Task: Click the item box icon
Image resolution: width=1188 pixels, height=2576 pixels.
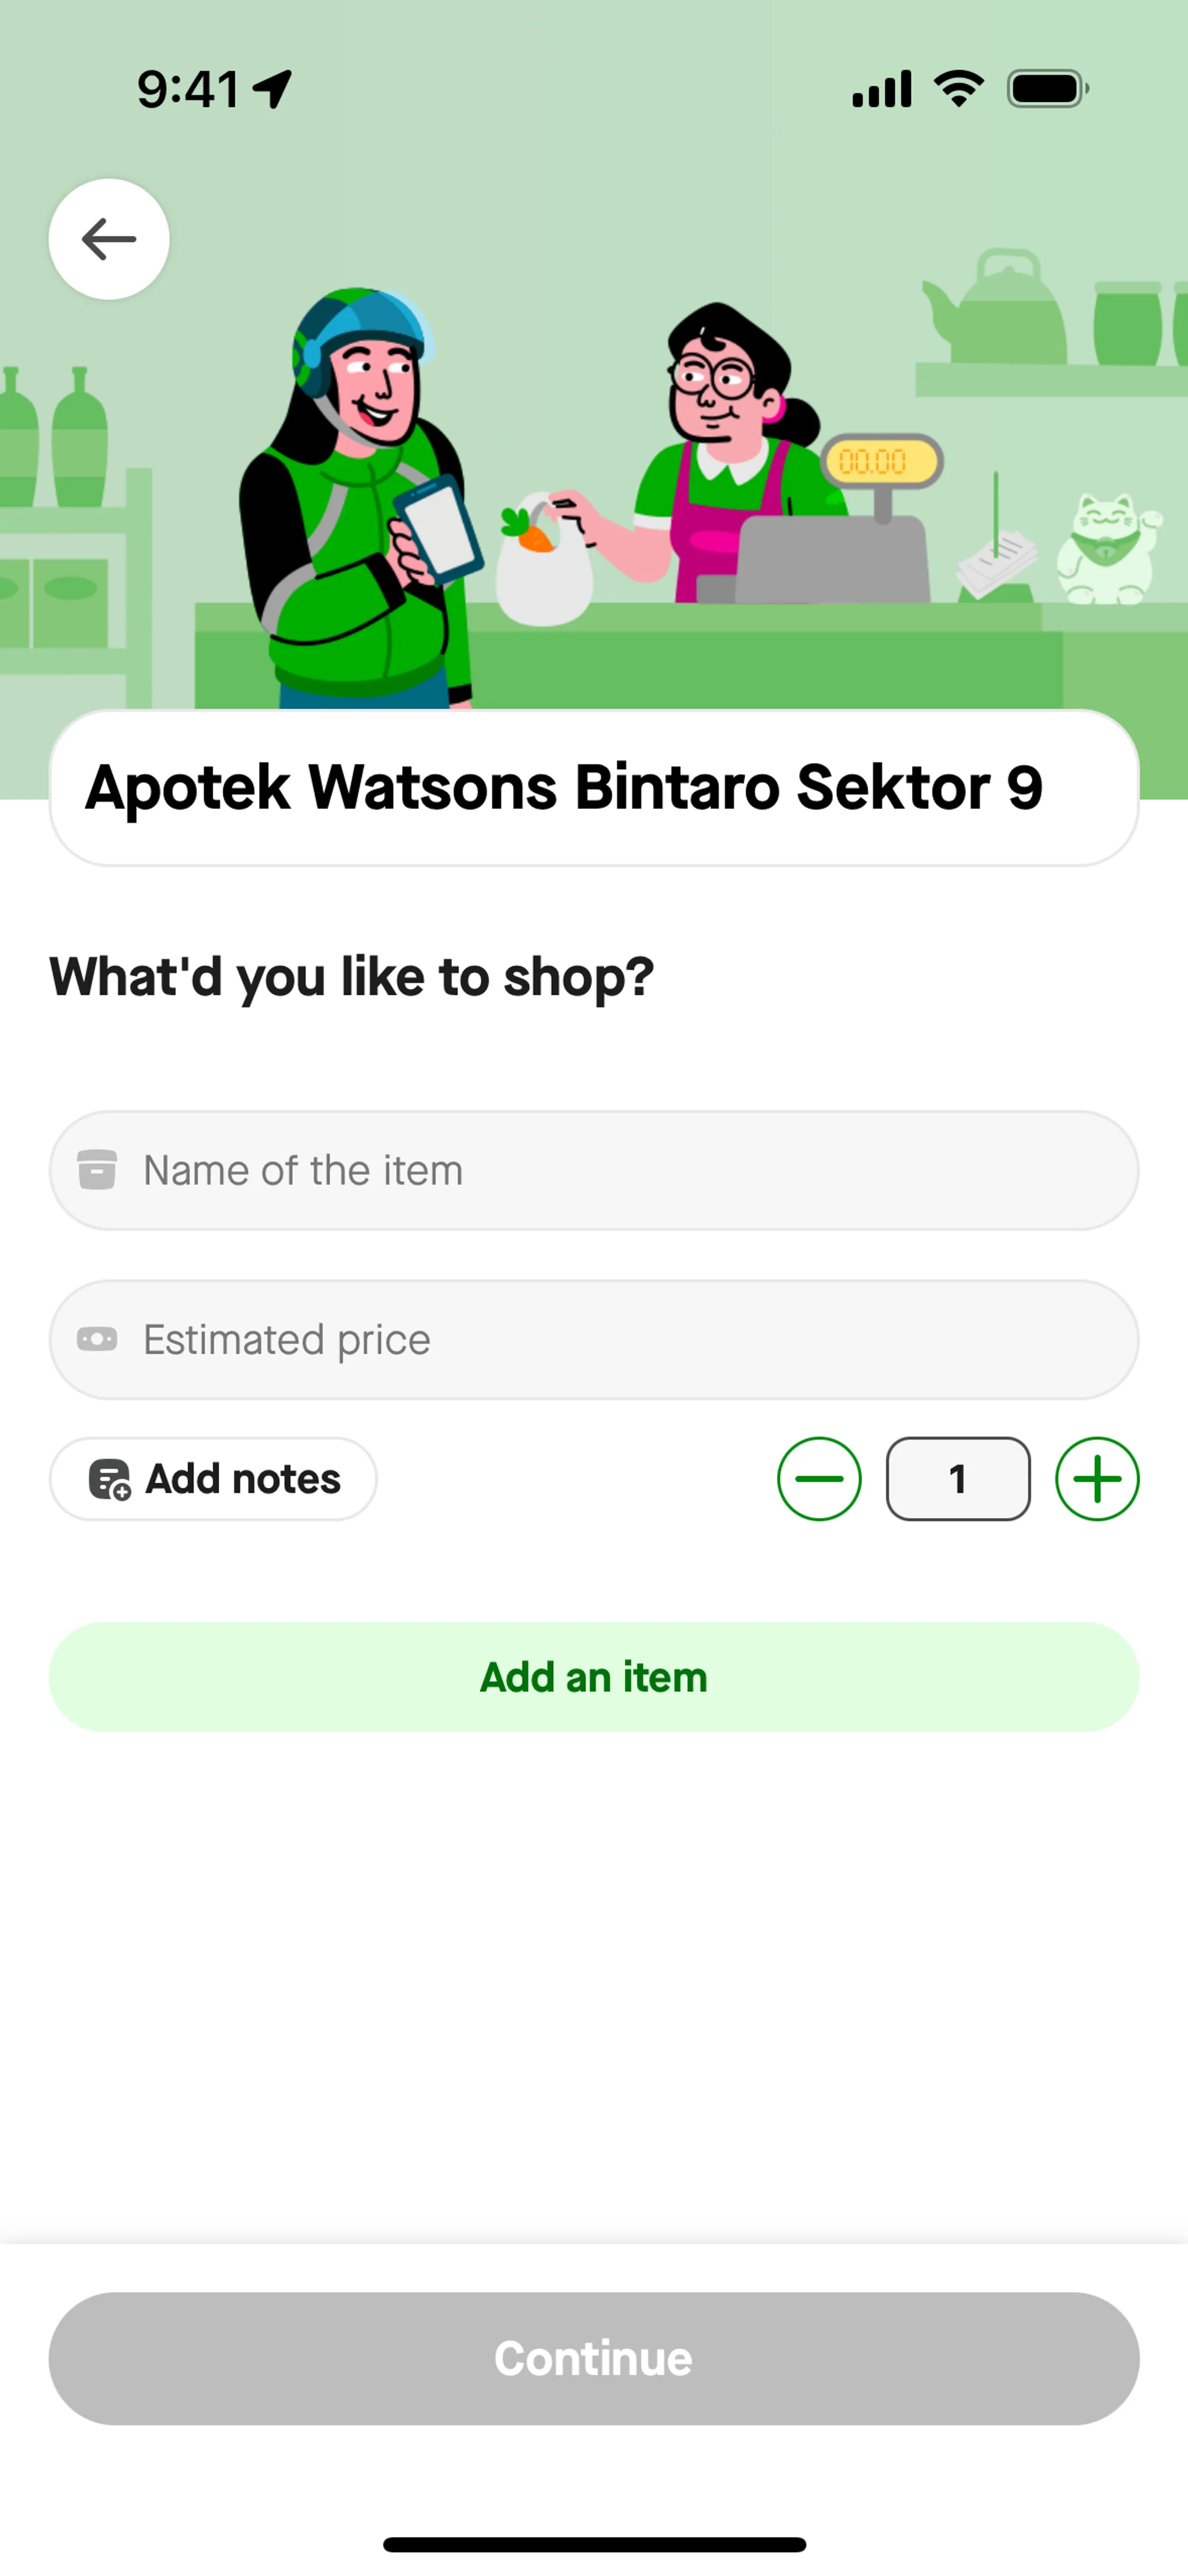Action: (x=97, y=1170)
